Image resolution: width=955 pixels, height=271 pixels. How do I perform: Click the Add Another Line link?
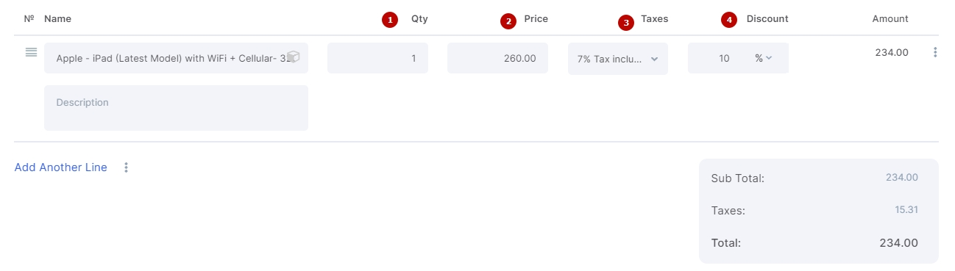point(61,167)
